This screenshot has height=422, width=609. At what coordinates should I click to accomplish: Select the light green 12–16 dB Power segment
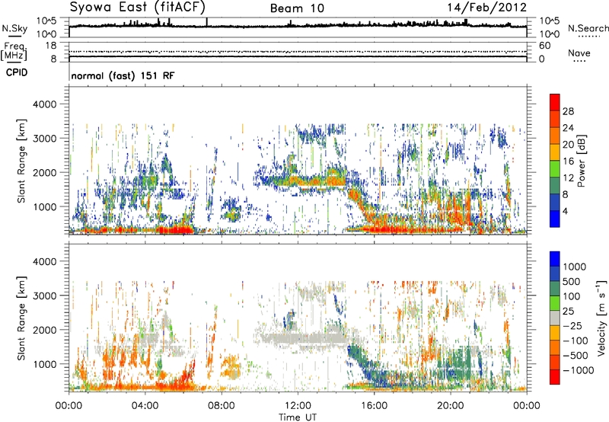point(555,168)
